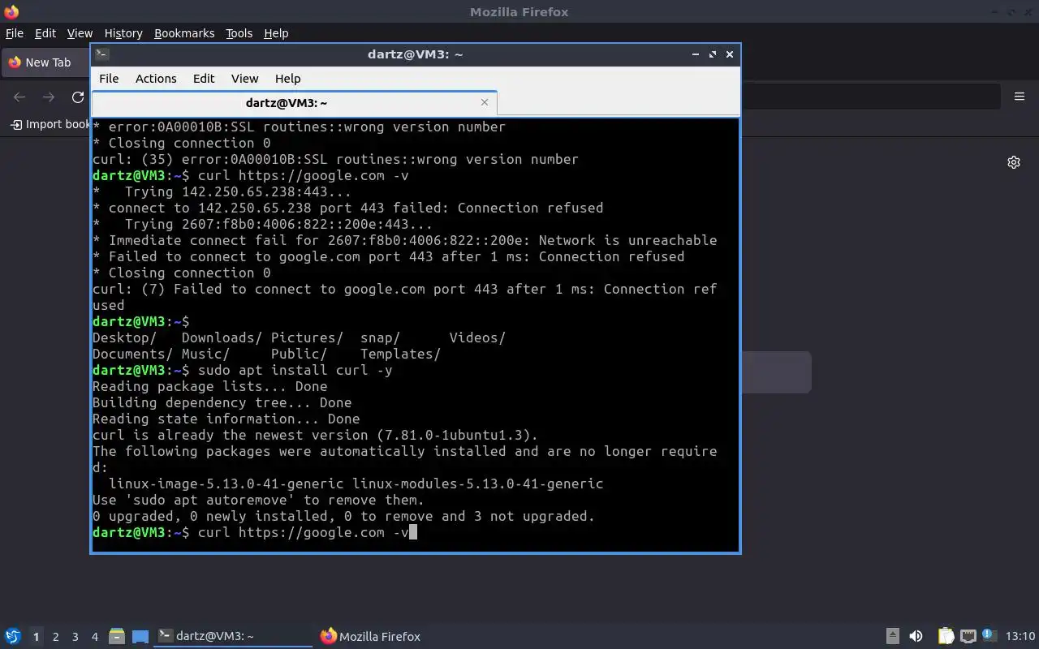Image resolution: width=1039 pixels, height=649 pixels.
Task: Open Firefox History menu
Action: point(123,33)
